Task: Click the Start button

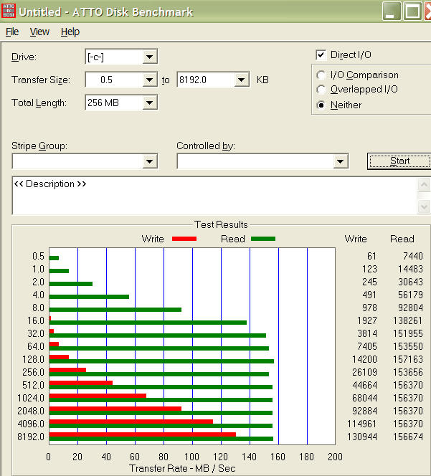Action: (x=399, y=161)
